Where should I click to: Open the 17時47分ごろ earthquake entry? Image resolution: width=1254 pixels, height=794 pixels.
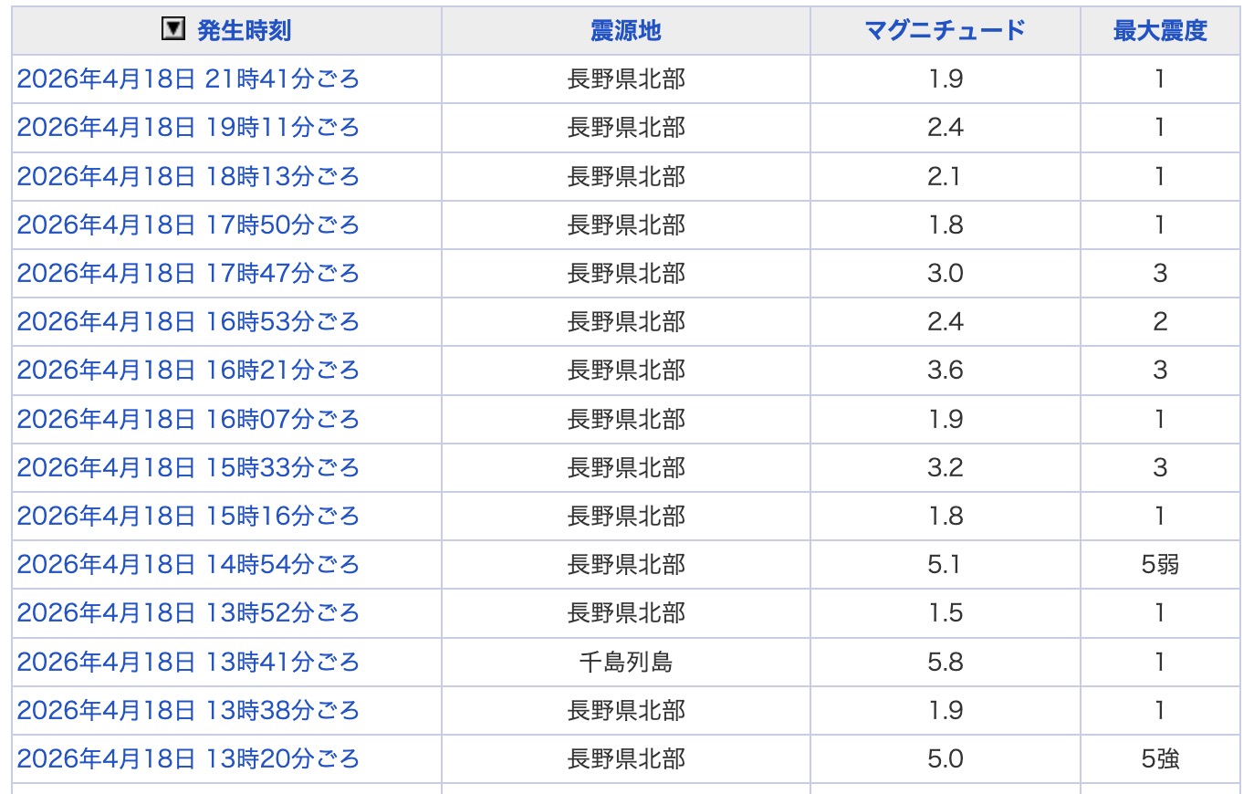pos(188,273)
